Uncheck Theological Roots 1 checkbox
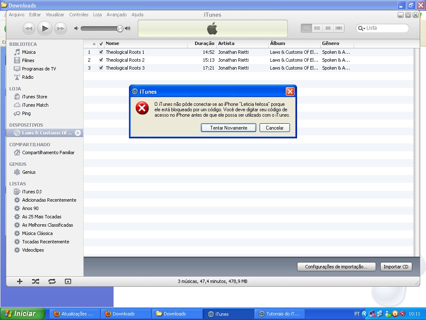This screenshot has width=426, height=320. (x=101, y=52)
